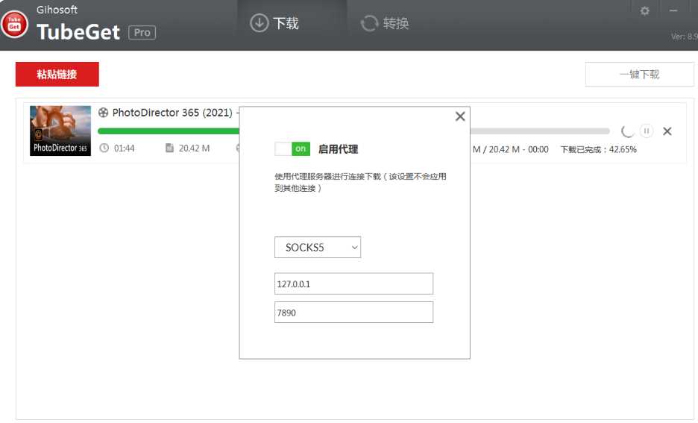The width and height of the screenshot is (698, 423).
Task: Click the film reel icon beside PhotoDirector title
Action: (103, 113)
